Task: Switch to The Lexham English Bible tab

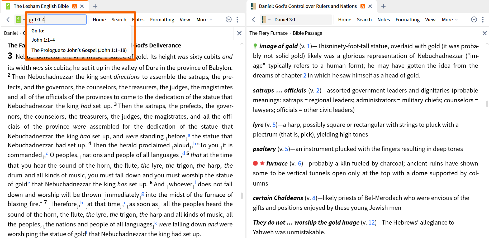Action: (41, 6)
